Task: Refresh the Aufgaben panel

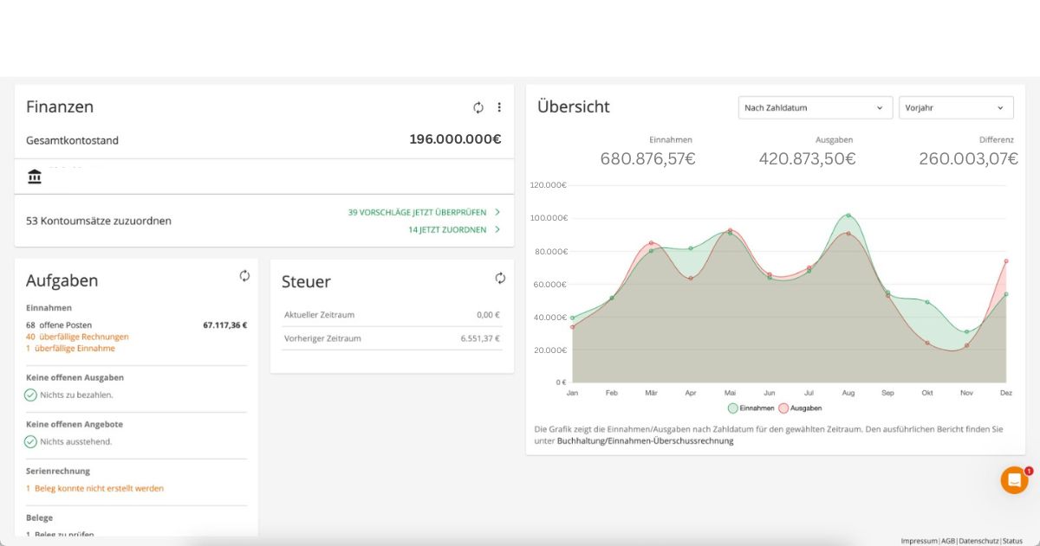Action: point(244,276)
